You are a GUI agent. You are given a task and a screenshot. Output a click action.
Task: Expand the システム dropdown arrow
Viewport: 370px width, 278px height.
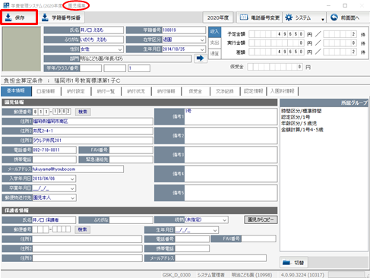click(x=323, y=19)
